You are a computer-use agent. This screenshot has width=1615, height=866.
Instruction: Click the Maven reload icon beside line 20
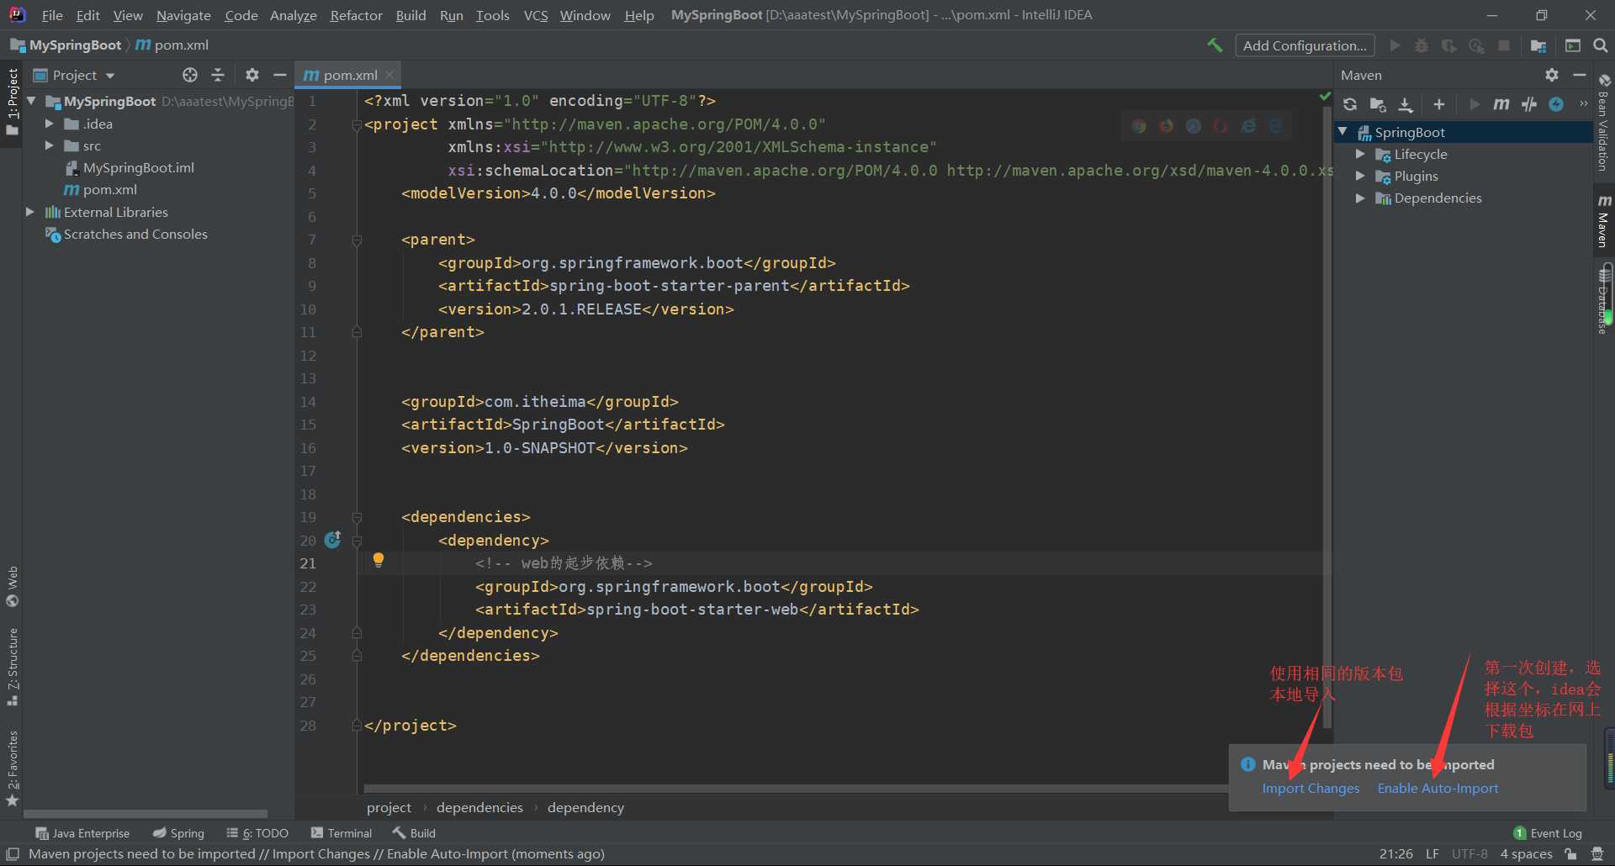coord(333,539)
